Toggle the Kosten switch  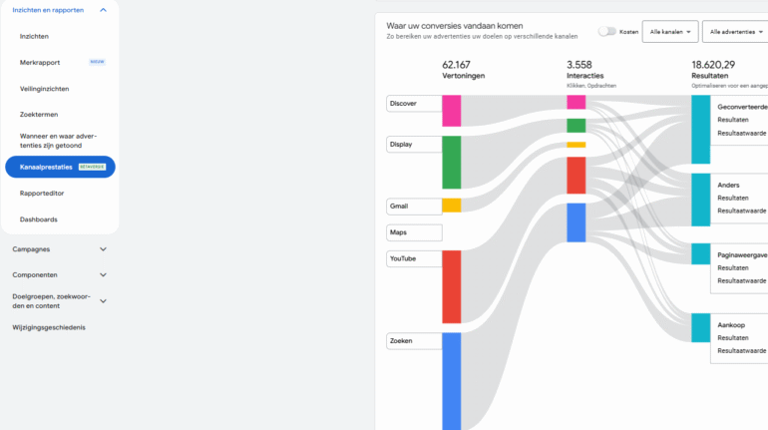click(x=606, y=32)
